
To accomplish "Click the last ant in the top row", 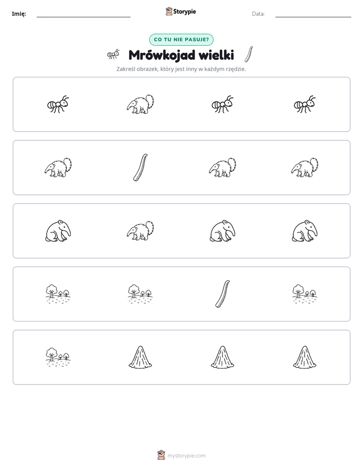I will click(x=305, y=104).
